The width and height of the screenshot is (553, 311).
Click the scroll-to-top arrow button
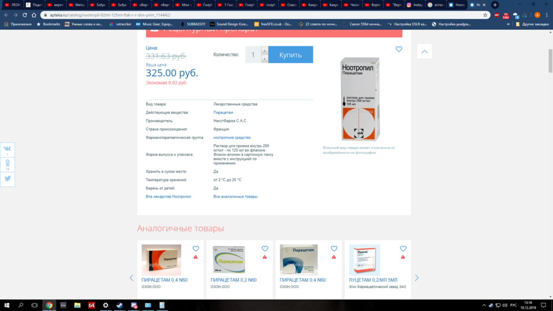[424, 51]
